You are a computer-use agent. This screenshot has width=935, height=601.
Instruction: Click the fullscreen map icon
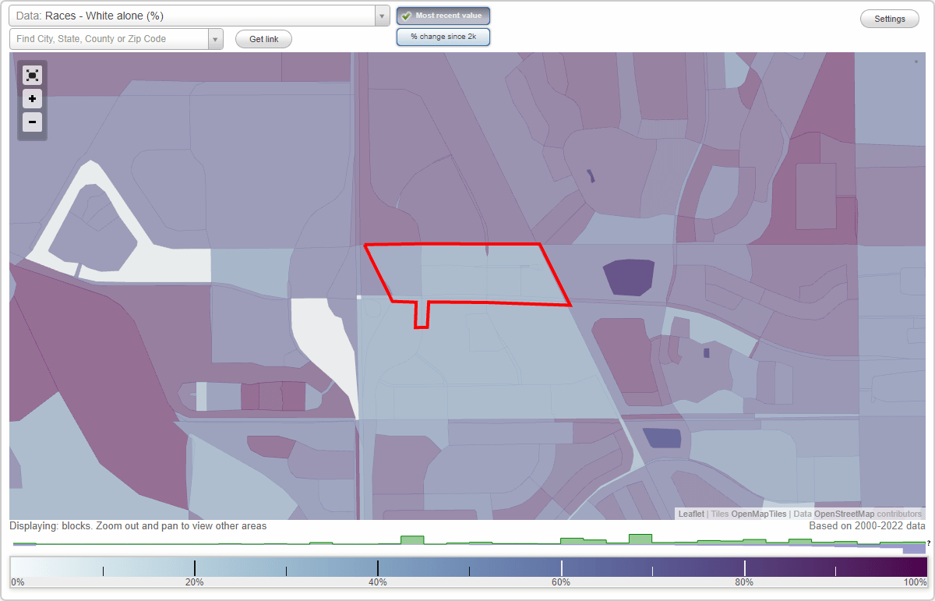tap(32, 75)
